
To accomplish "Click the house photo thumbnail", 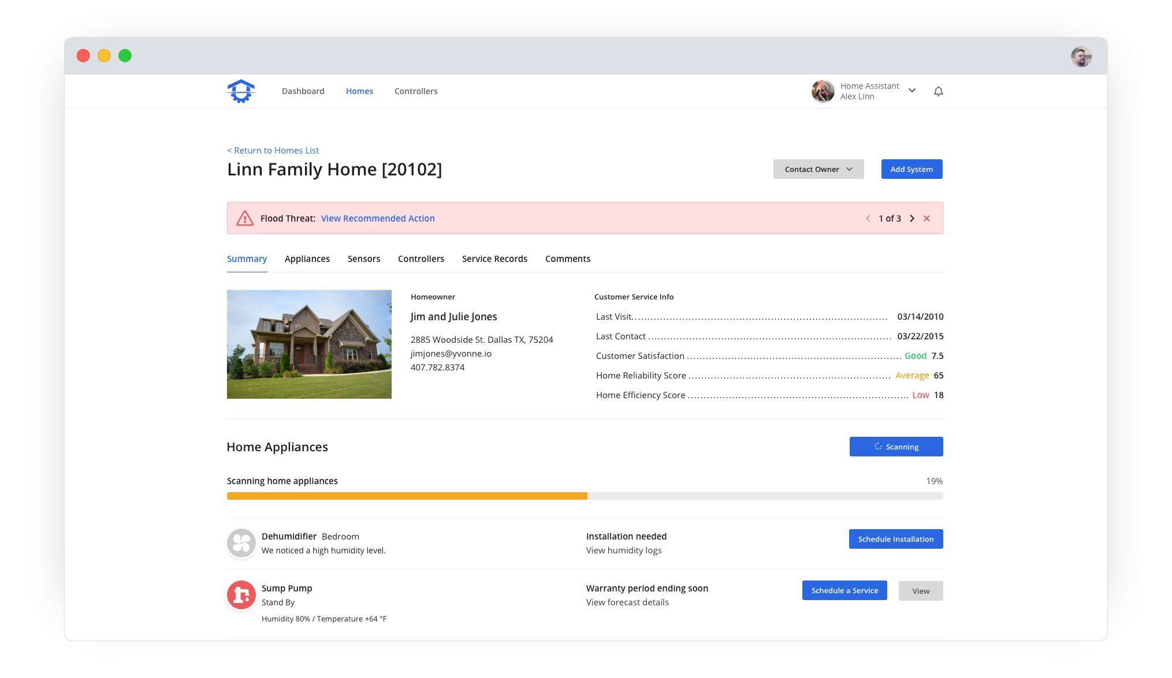I will coord(309,344).
